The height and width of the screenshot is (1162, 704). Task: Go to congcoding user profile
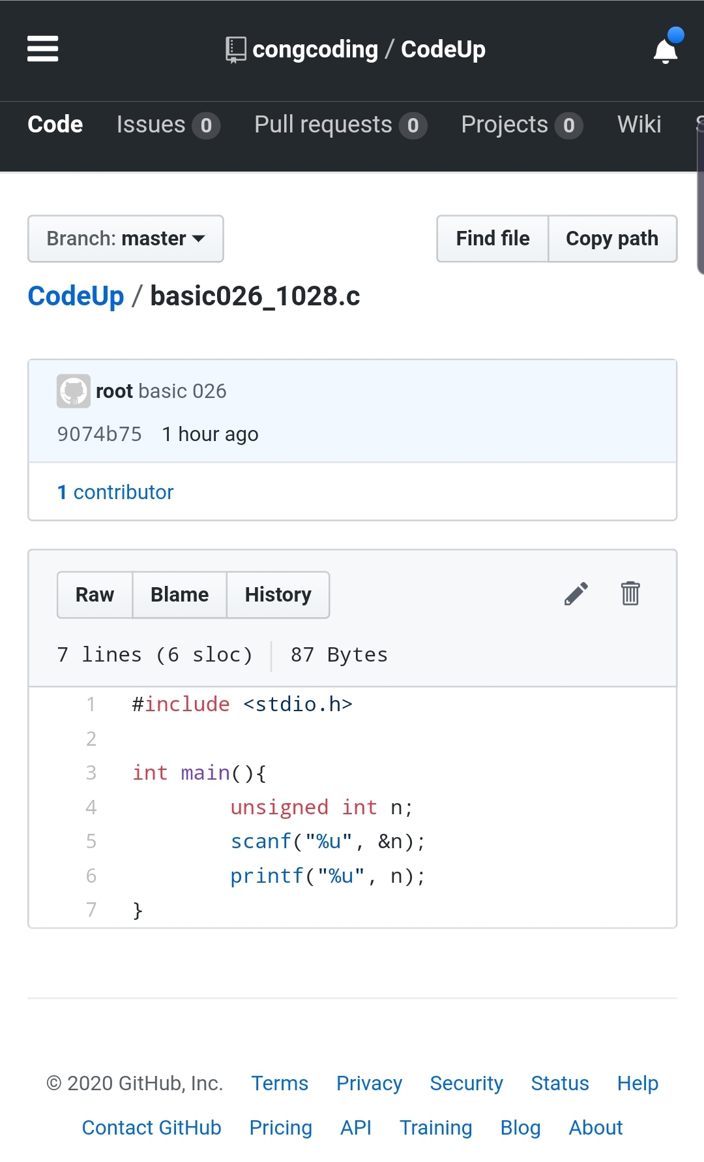pos(315,50)
